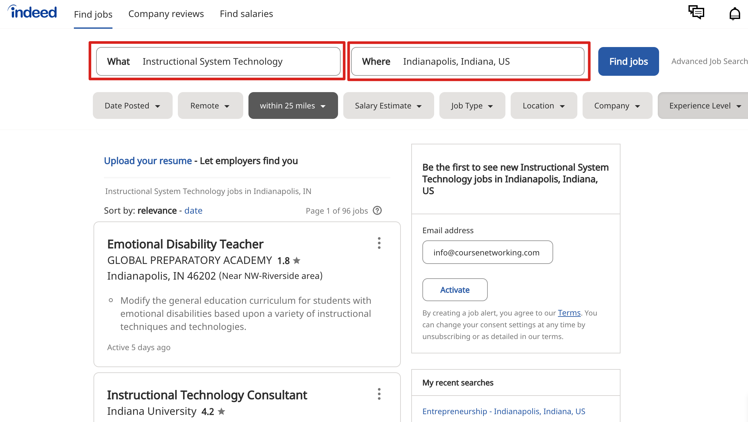The image size is (748, 422).
Task: Click Indianapolis, IN 46202 location text
Action: click(161, 276)
